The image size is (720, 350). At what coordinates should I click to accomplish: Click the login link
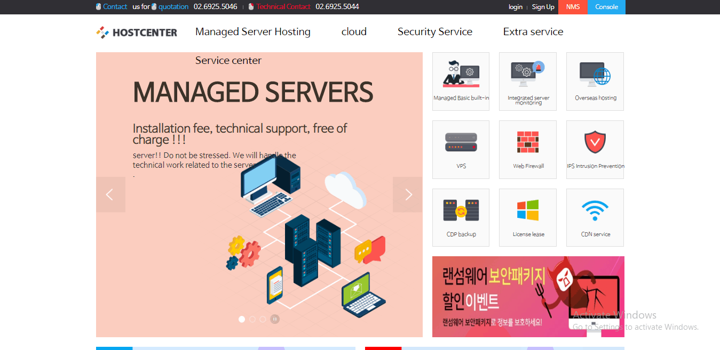coord(516,7)
